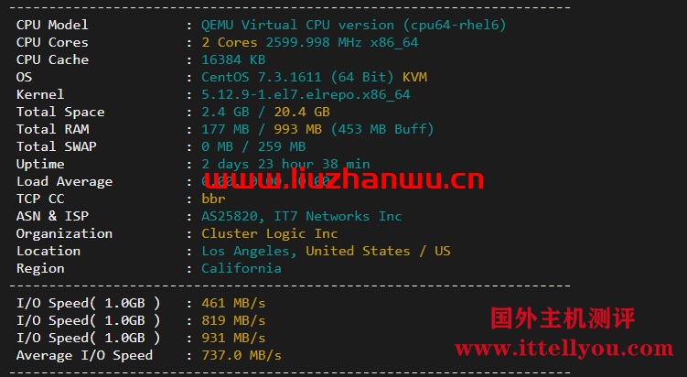The height and width of the screenshot is (377, 687).
Task: Click the California region value
Action: click(242, 268)
